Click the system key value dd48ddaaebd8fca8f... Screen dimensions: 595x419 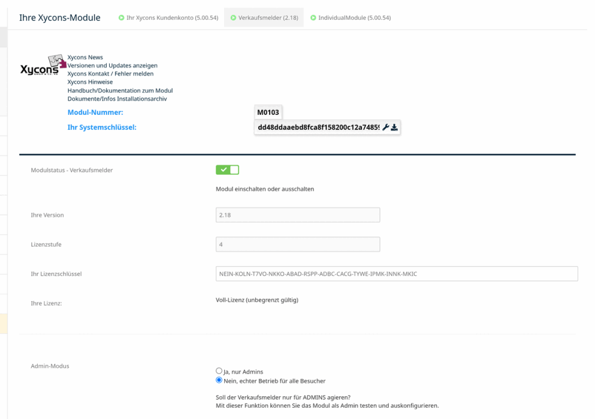[x=318, y=127]
